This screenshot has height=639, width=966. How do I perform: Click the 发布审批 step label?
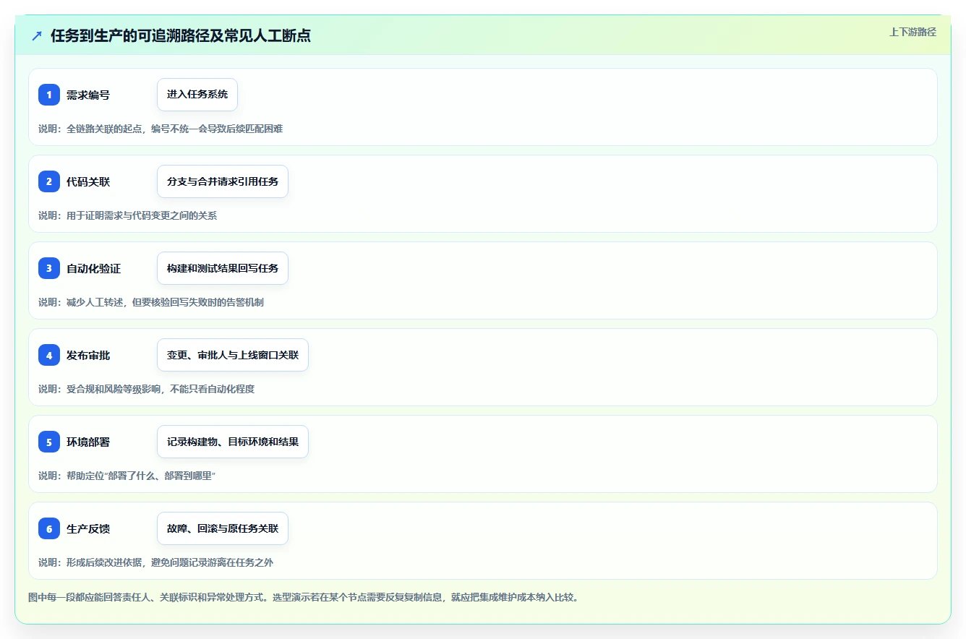tap(88, 355)
